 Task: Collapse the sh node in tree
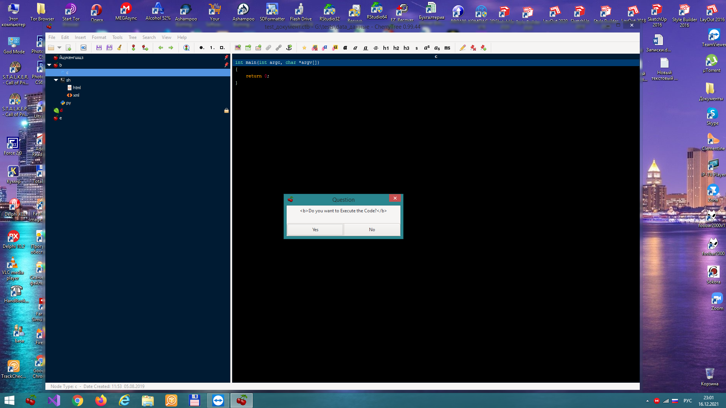[56, 80]
